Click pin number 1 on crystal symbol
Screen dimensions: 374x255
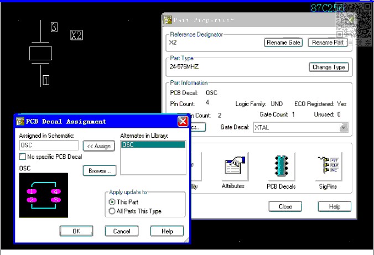46,80
